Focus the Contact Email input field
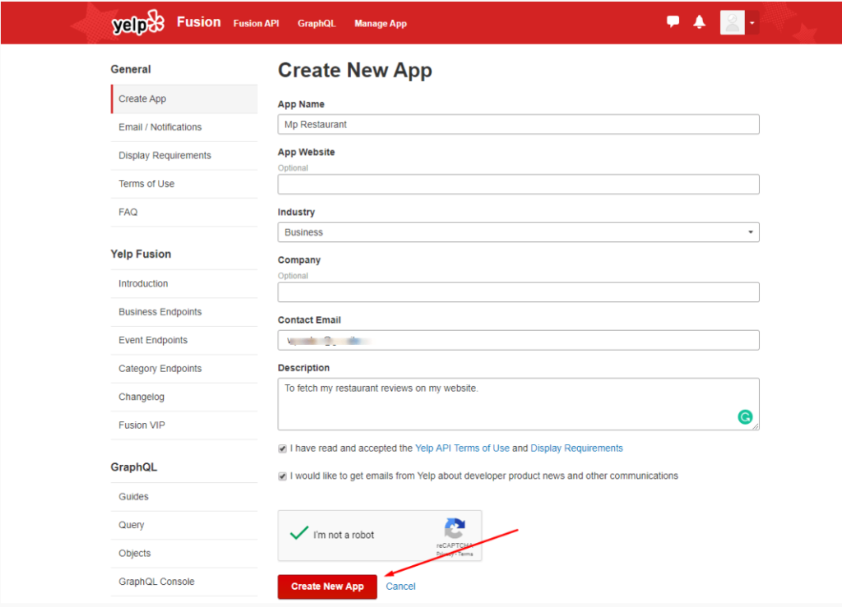Viewport: 842px width, 607px height. 518,341
